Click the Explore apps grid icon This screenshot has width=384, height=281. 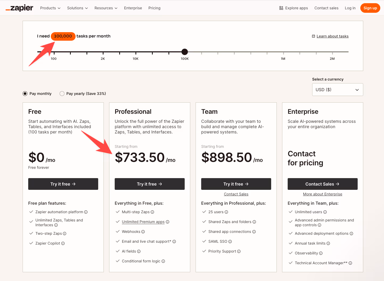point(281,8)
